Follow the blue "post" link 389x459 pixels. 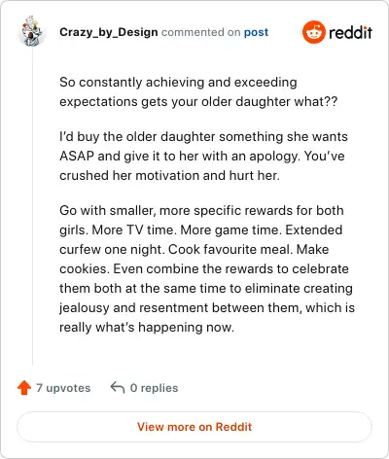pos(256,32)
